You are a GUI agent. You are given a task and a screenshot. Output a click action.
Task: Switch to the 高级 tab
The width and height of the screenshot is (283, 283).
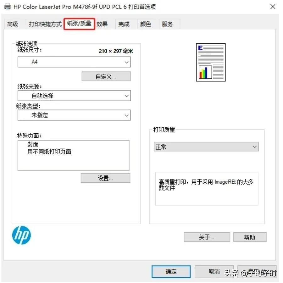click(x=13, y=24)
